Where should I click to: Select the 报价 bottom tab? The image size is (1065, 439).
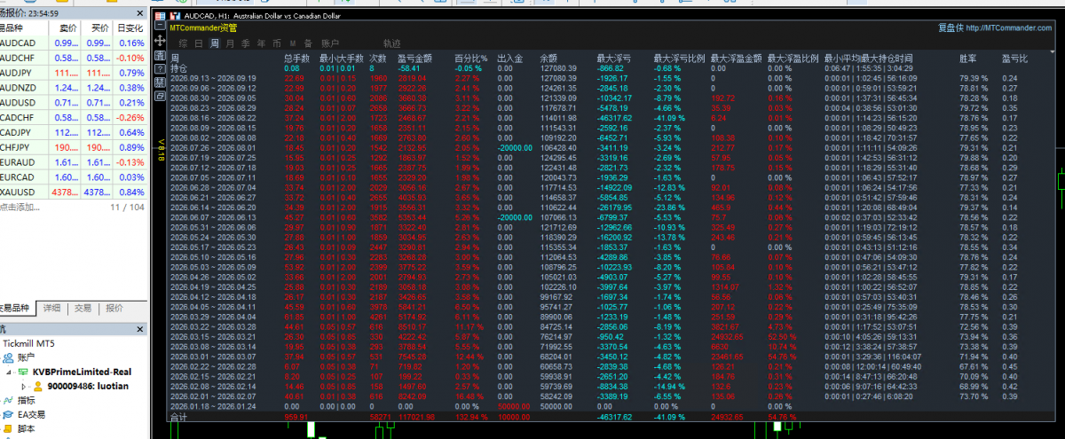114,309
